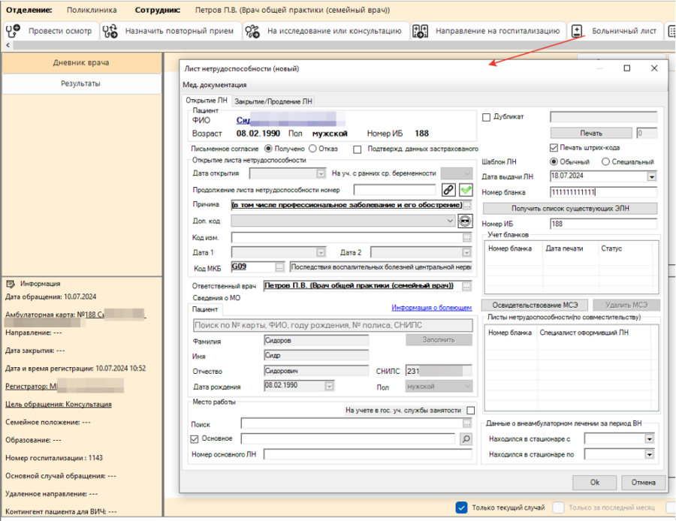Click the Номер основного ЛН field

(368, 454)
